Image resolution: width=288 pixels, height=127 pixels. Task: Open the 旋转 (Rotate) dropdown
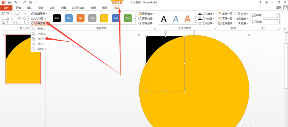click(243, 23)
